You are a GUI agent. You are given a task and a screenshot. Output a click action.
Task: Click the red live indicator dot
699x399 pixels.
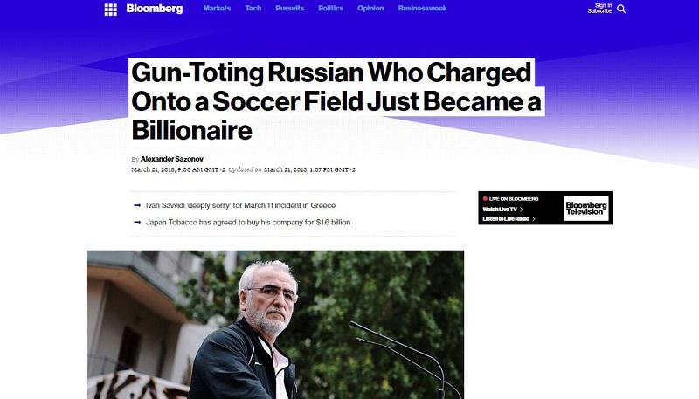click(485, 199)
